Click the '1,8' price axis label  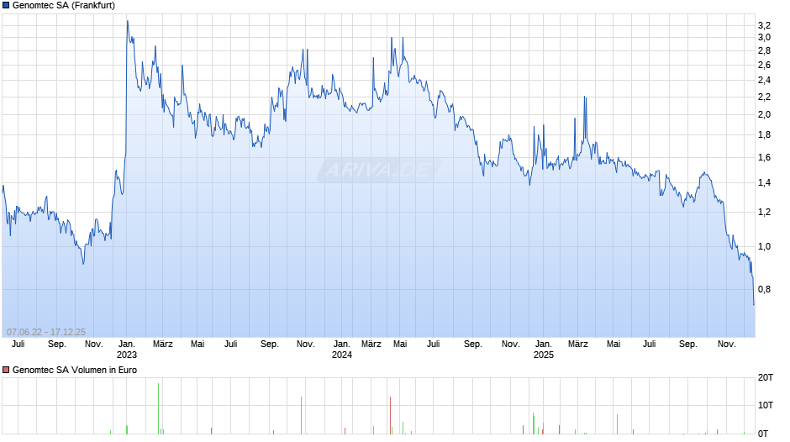coord(764,134)
